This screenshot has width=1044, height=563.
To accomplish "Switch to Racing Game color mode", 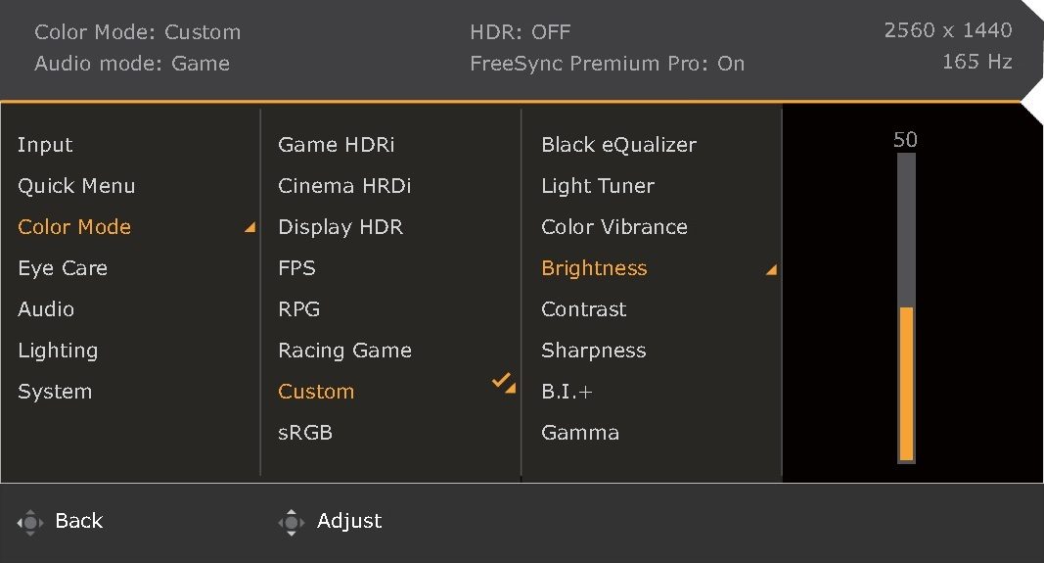I will coord(344,351).
